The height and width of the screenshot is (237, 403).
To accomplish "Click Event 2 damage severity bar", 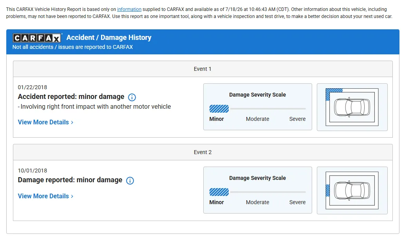I will point(258,192).
